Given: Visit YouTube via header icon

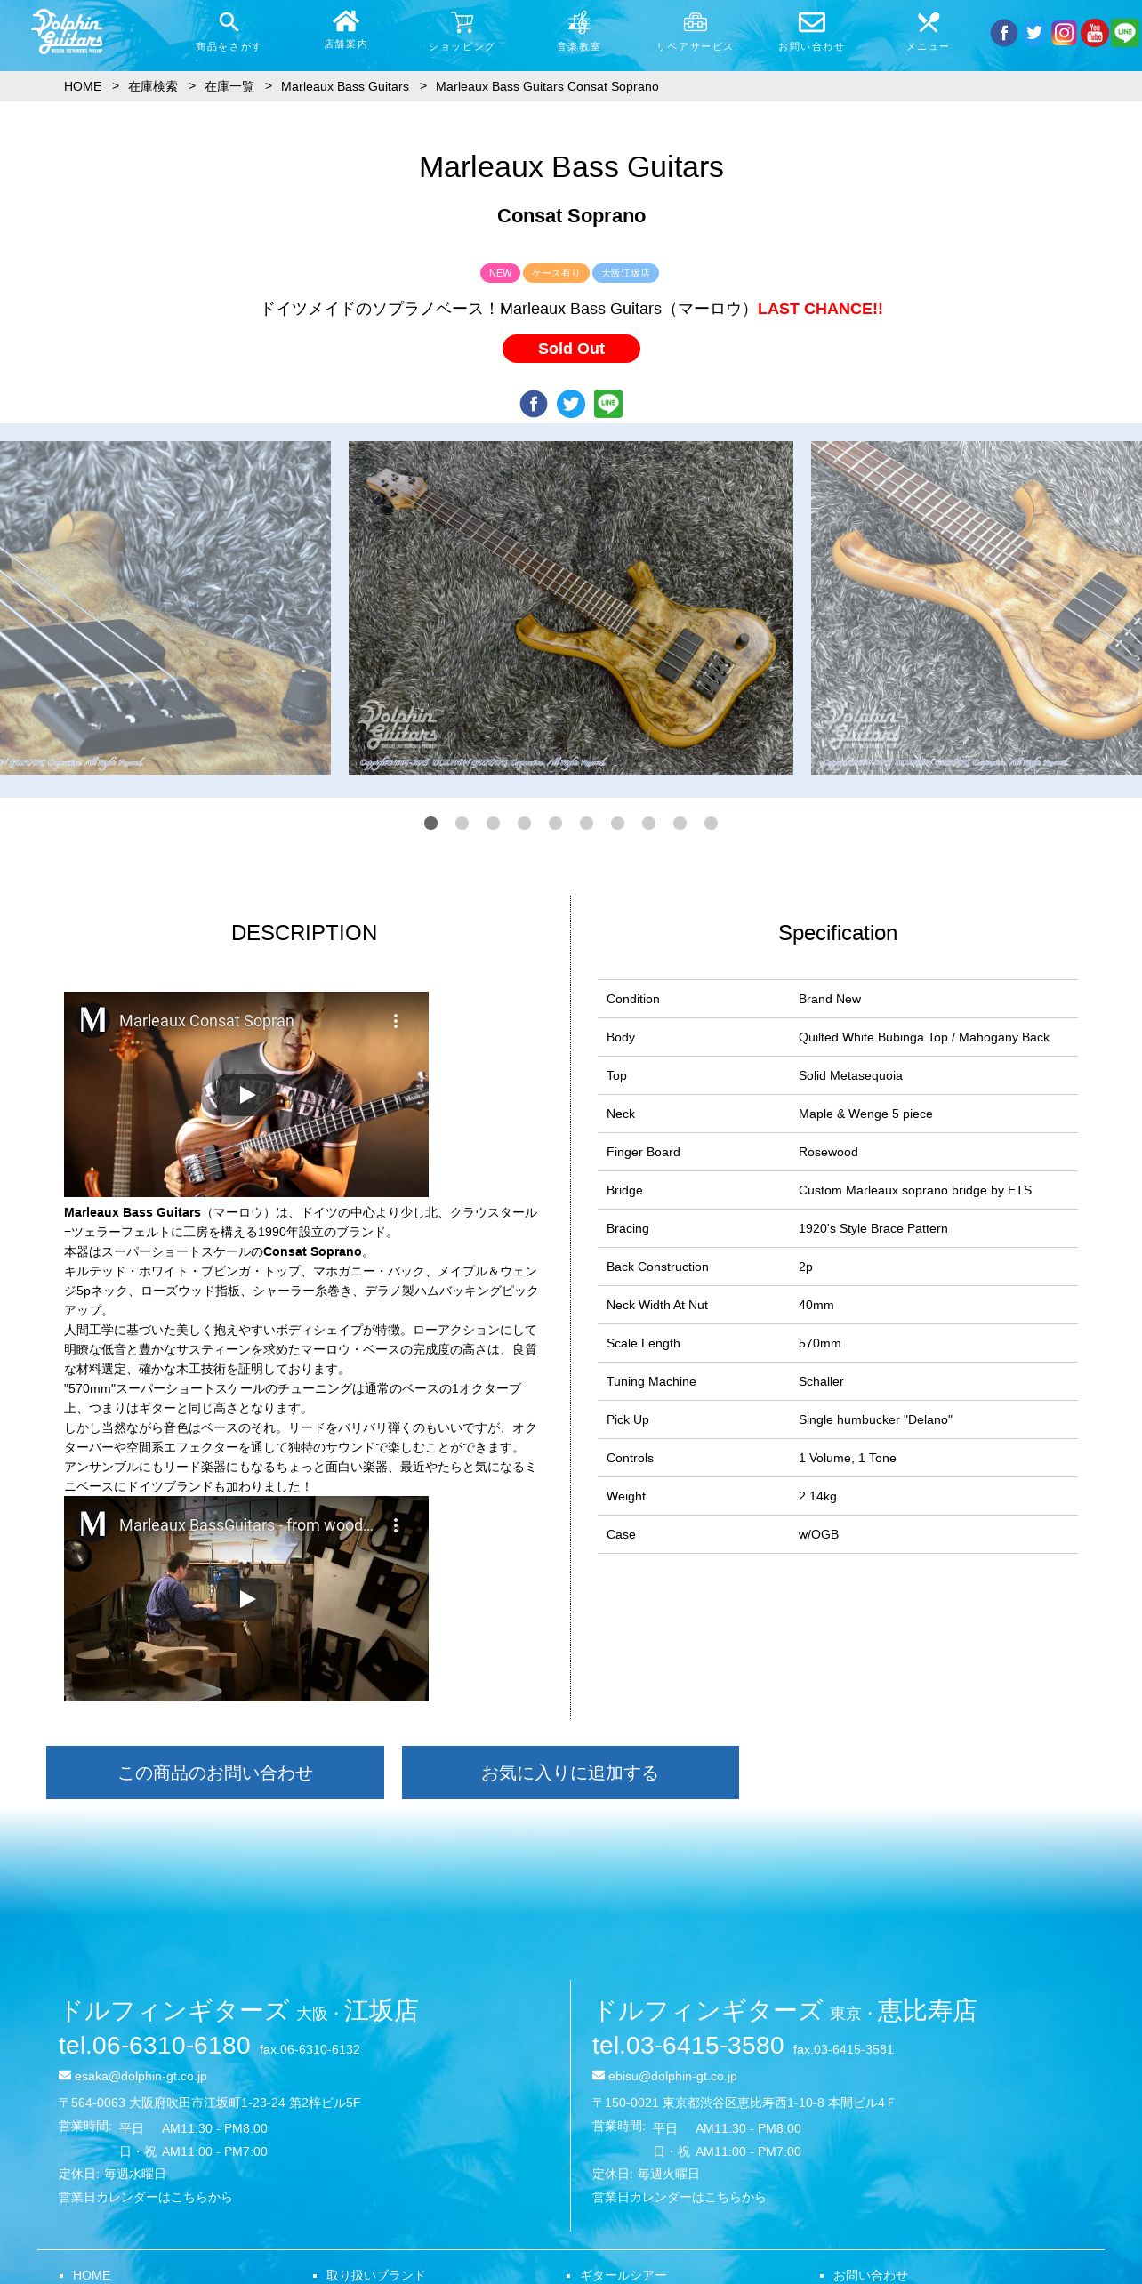Looking at the screenshot, I should click(1095, 33).
